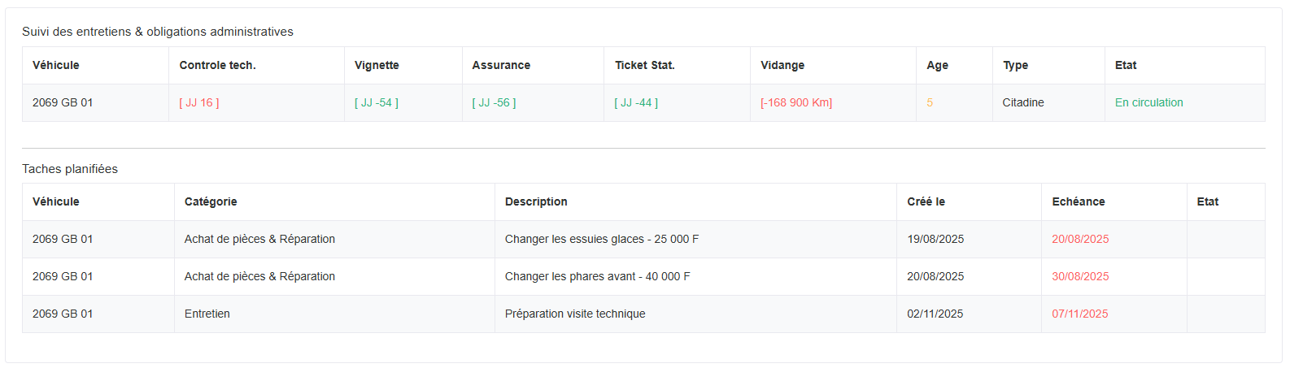
Task: Click the Vignette JJ -54 value
Action: click(x=377, y=103)
